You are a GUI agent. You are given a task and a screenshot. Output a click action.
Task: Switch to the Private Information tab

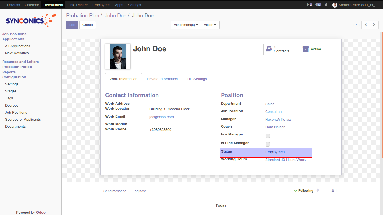[x=162, y=79]
